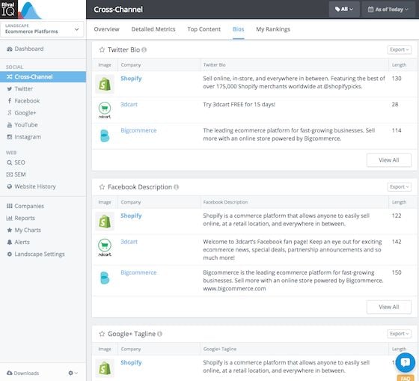Switch to the My Rankings tab
The height and width of the screenshot is (381, 419).
[273, 29]
